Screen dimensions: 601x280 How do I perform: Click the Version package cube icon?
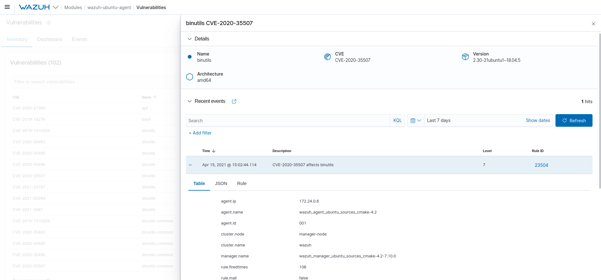tap(465, 57)
